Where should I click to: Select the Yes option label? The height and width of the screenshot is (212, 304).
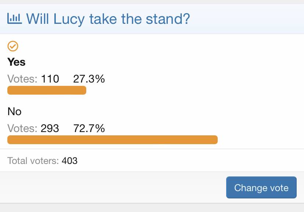click(17, 62)
